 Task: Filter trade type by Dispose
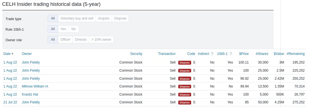click(120, 18)
